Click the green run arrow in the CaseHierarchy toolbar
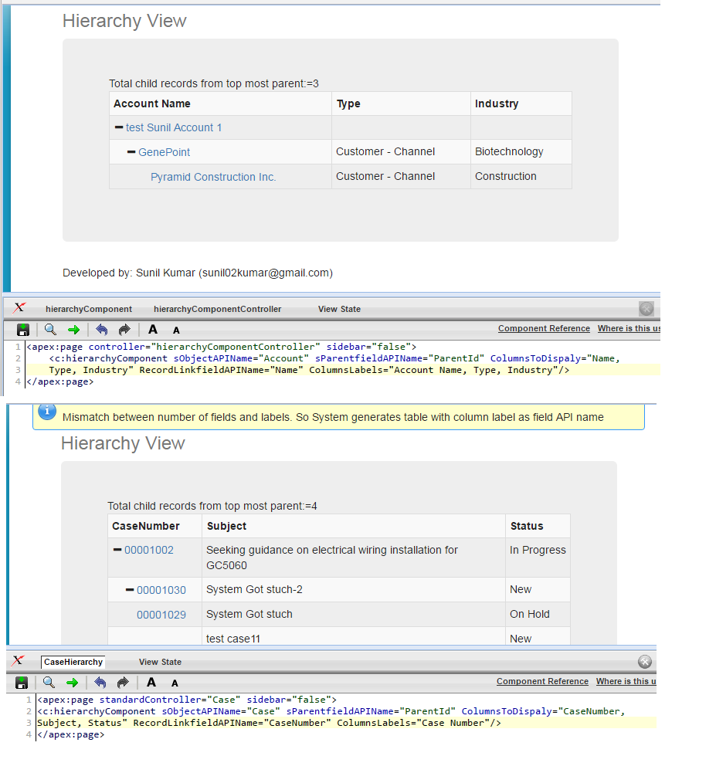The image size is (716, 773). click(73, 682)
